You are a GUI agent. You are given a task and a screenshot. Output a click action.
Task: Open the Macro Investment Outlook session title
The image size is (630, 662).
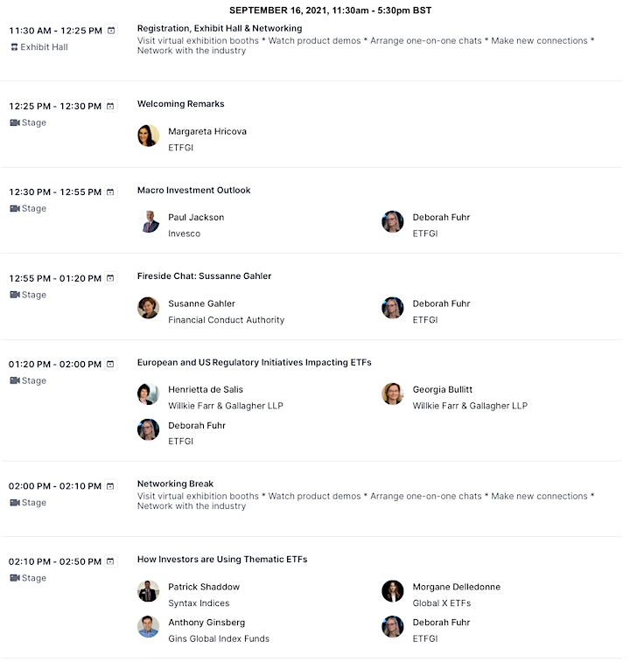click(x=194, y=190)
